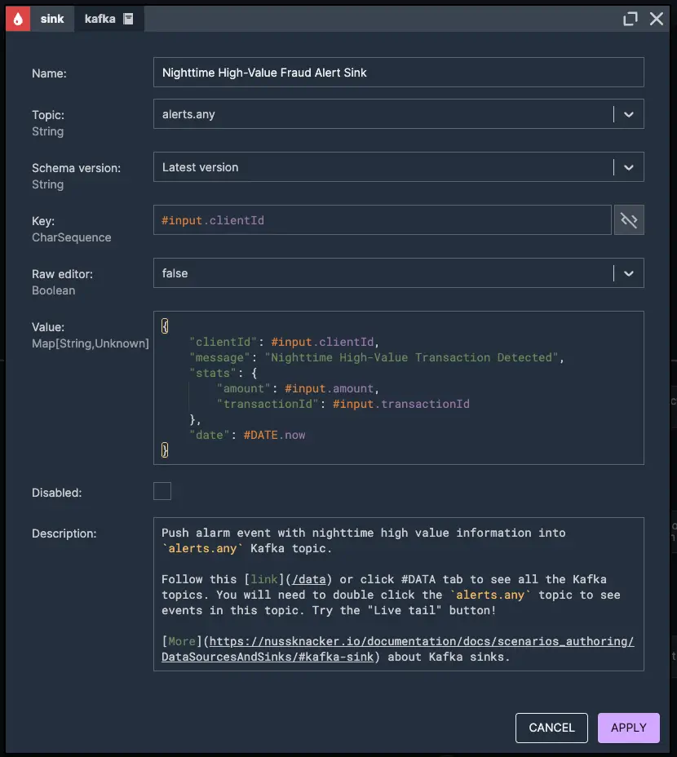Click the opening brace in value editor
The height and width of the screenshot is (757, 677).
click(165, 326)
